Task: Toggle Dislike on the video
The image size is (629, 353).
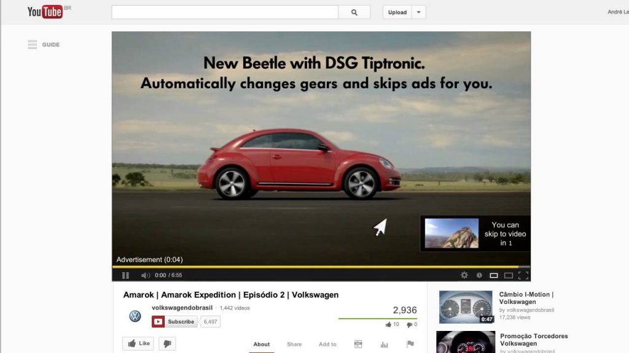Action: coord(166,343)
